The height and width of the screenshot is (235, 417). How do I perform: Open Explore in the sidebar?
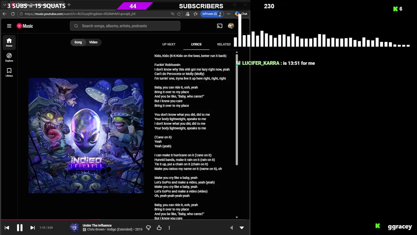9,57
